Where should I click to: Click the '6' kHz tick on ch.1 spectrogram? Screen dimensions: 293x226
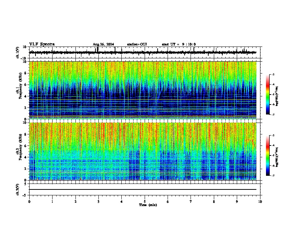point(26,85)
